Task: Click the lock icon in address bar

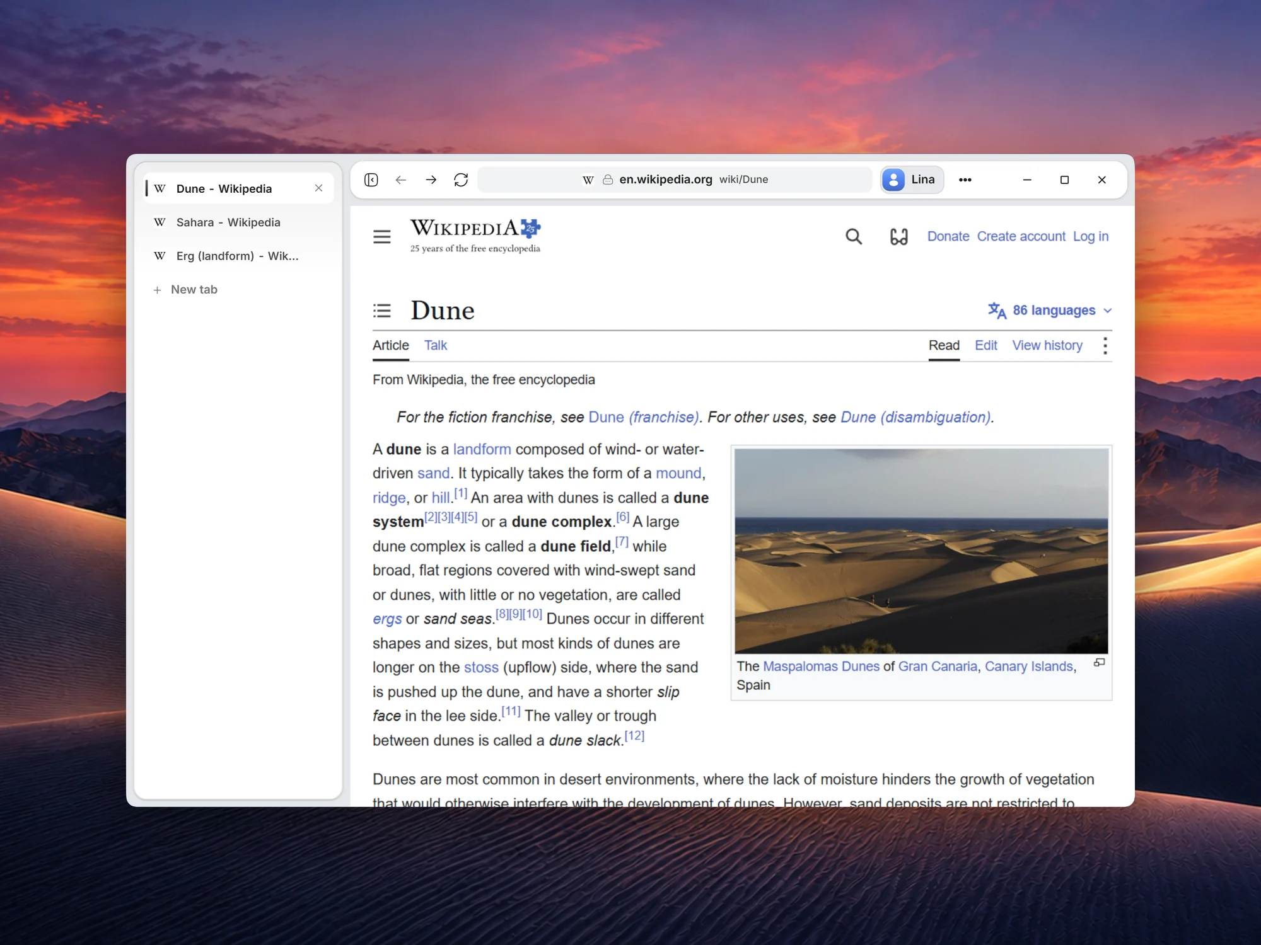Action: coord(608,180)
